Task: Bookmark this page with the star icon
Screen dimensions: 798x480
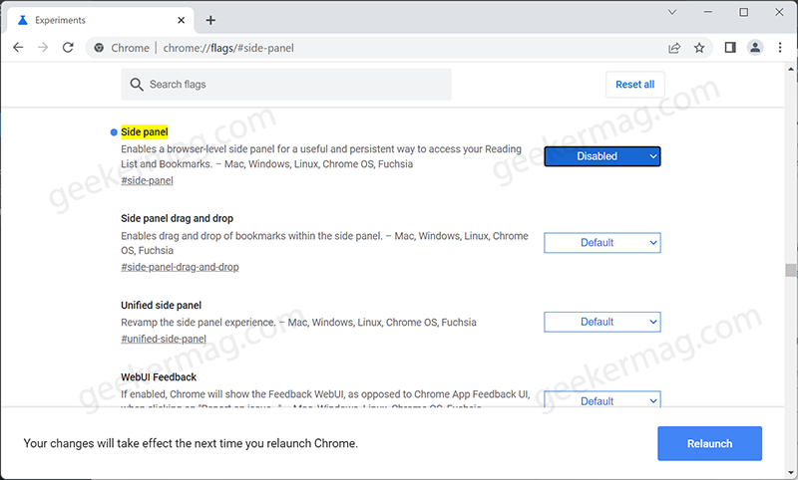Action: pyautogui.click(x=699, y=48)
